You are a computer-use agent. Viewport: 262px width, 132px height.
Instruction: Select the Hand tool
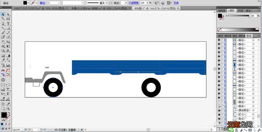pos(3,108)
